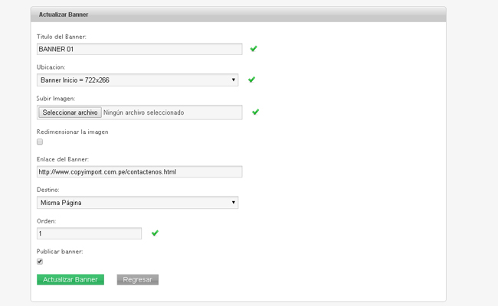The width and height of the screenshot is (498, 306).
Task: Click the Destino label text
Action: tap(48, 190)
